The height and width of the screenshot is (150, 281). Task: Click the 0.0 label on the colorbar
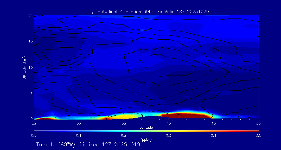tap(34, 135)
